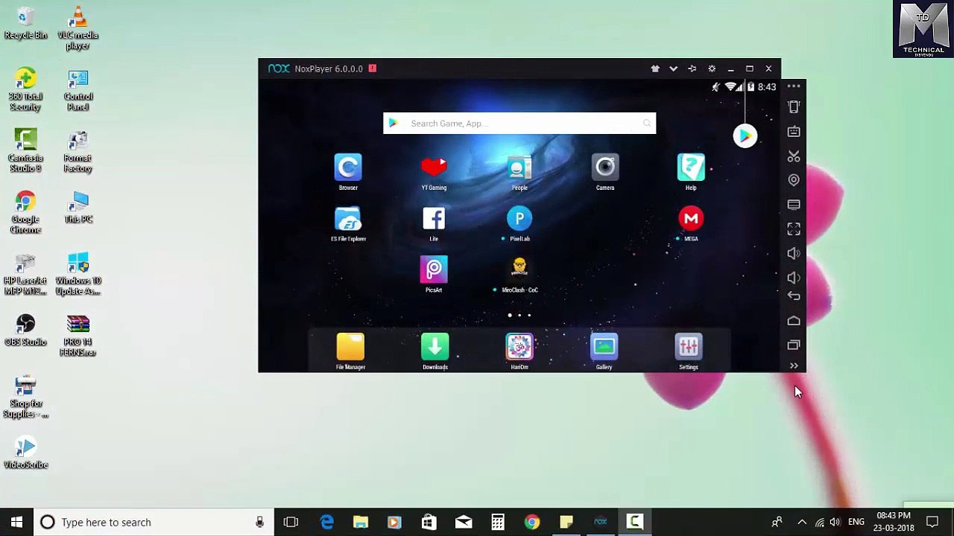The image size is (954, 536).
Task: Click the Nox shake device sidebar icon
Action: coord(794,107)
